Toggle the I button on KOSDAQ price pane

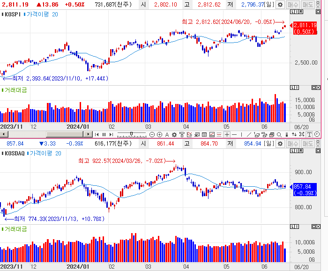tap(297, 151)
